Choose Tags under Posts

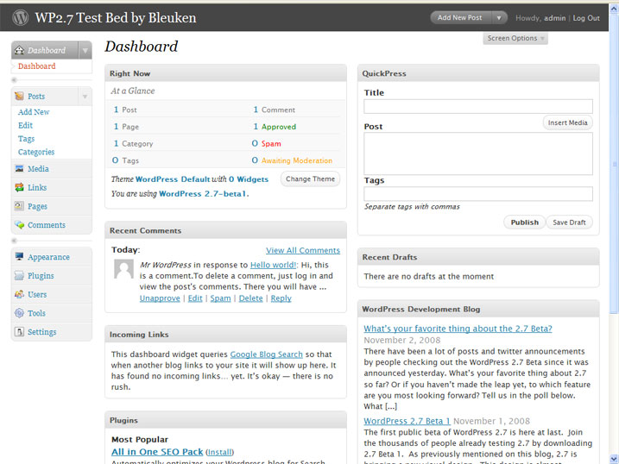point(26,139)
